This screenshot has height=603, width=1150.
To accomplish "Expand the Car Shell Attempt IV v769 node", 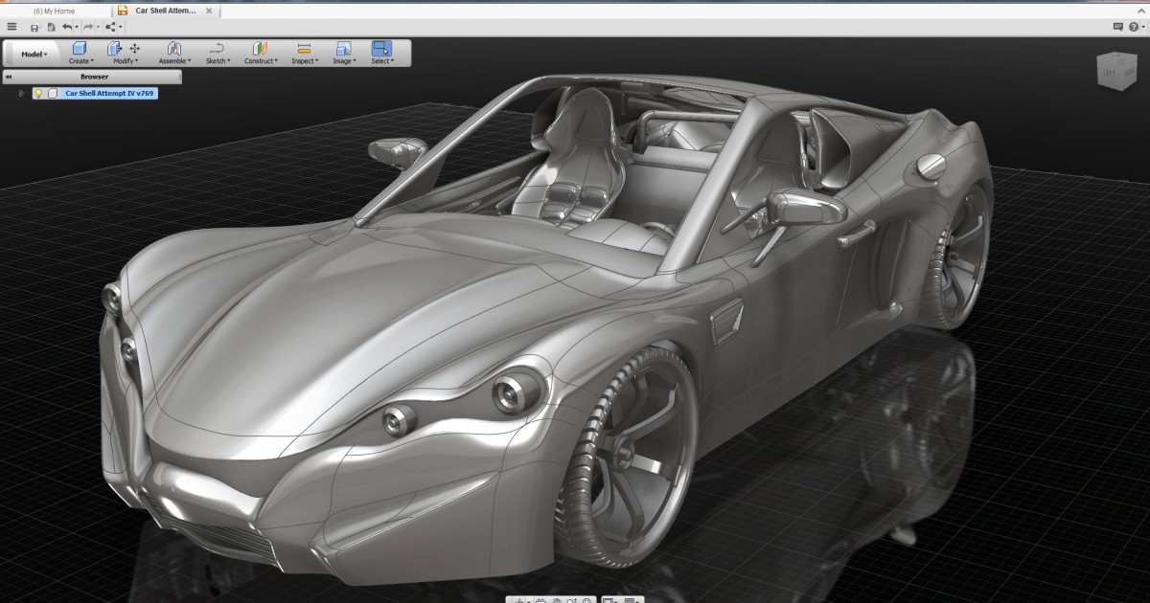I will pos(21,93).
